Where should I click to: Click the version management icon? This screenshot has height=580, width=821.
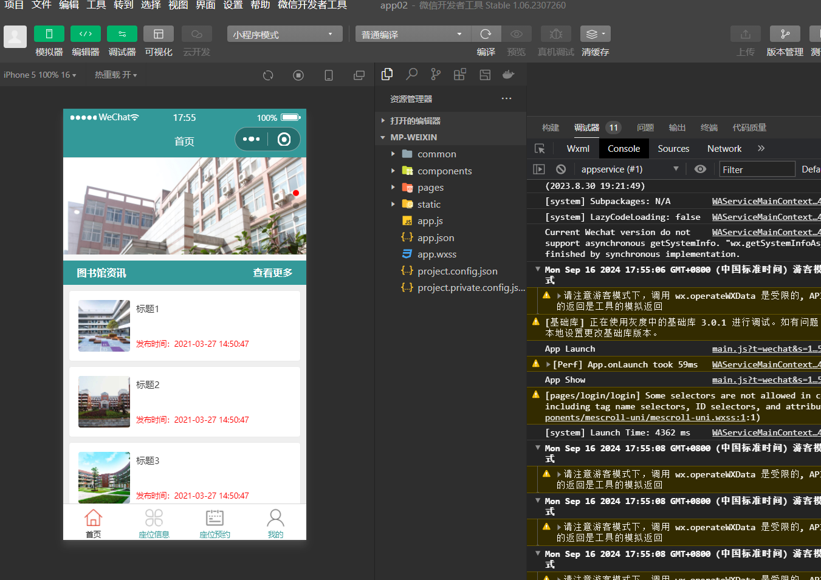[785, 34]
